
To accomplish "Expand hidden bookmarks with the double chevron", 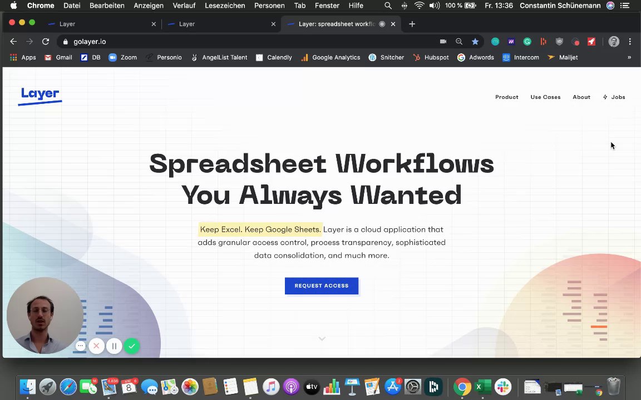I will [629, 58].
